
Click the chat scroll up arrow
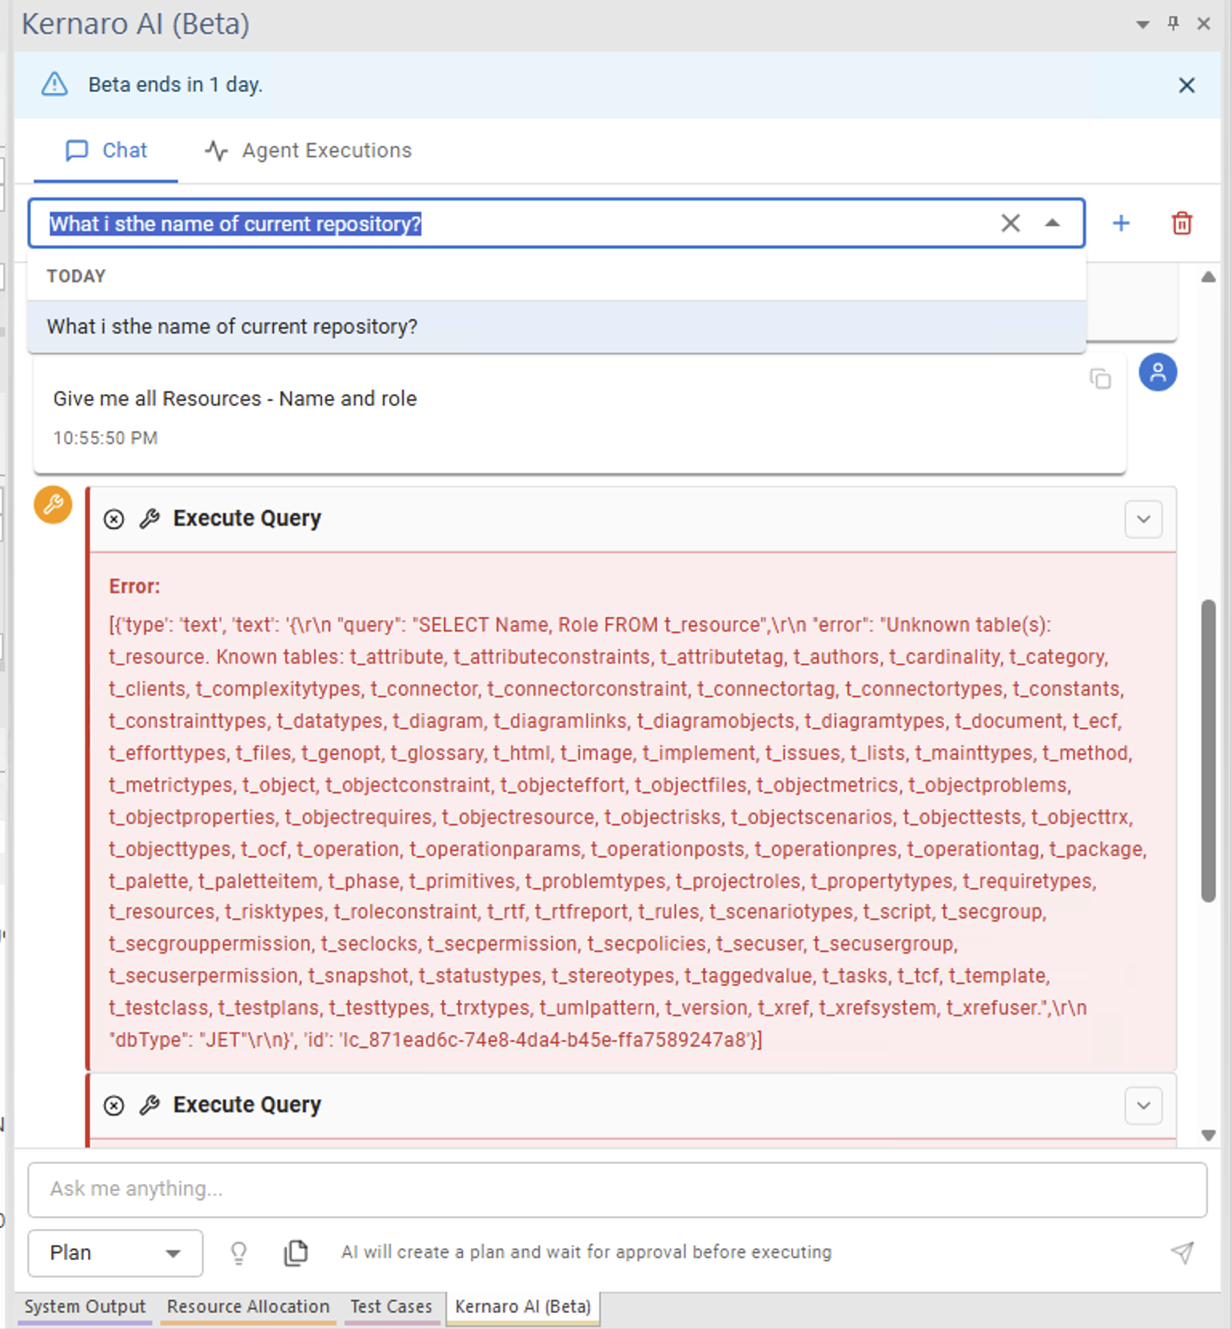[1208, 277]
